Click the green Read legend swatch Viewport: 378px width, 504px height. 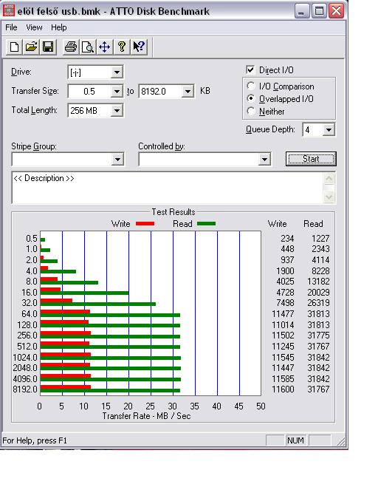coord(206,224)
